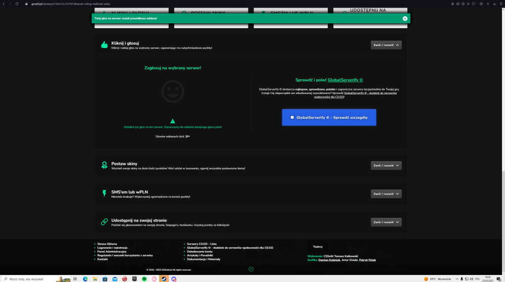The height and width of the screenshot is (282, 505).
Task: Click the 'Twórcy' label in the footer
Action: (x=318, y=247)
